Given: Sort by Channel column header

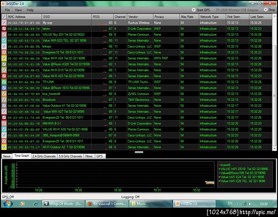Looking at the screenshot, I should (x=120, y=17).
